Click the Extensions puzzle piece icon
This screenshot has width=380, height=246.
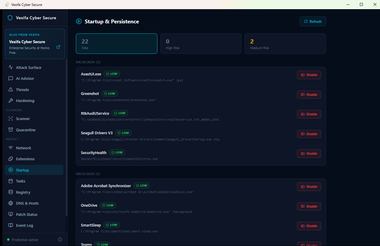[11, 159]
